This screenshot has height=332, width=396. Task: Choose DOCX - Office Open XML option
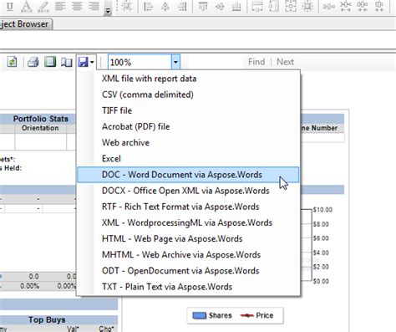point(188,191)
